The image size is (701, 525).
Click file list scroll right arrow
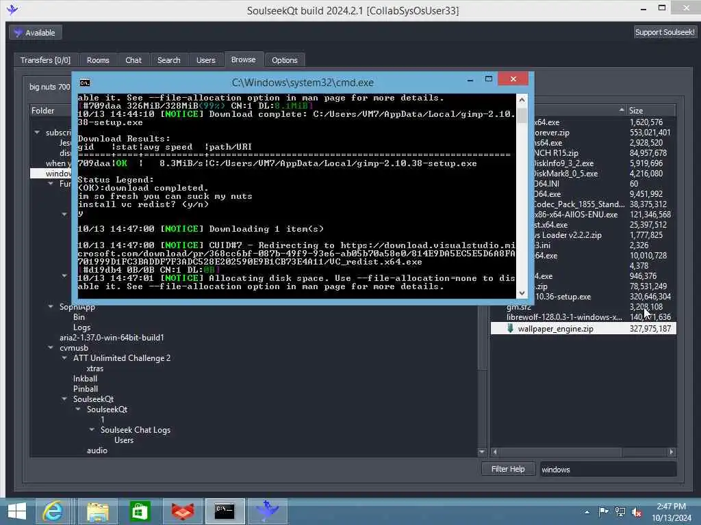(x=672, y=452)
